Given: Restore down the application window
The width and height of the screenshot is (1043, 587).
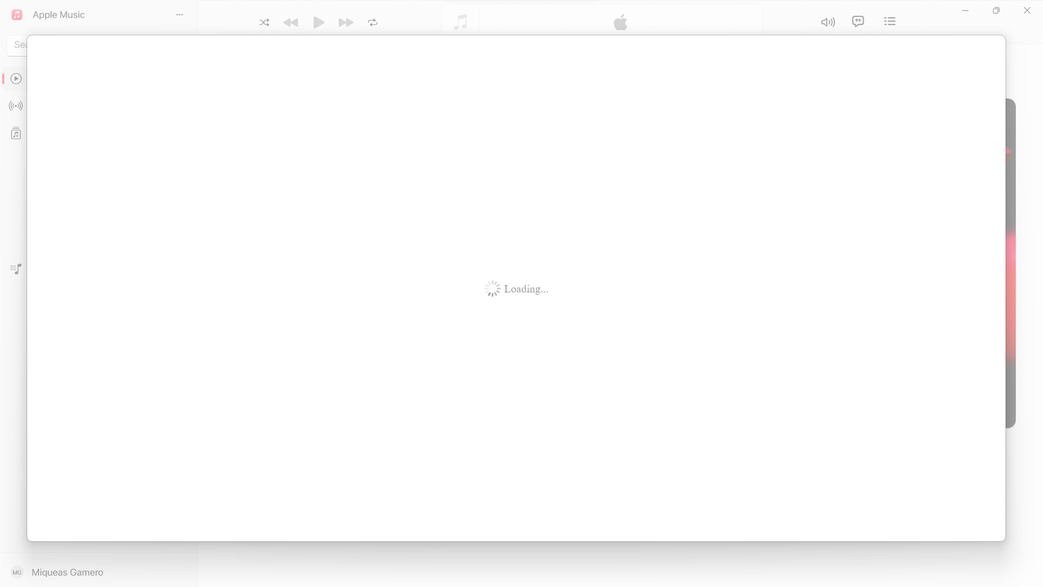Looking at the screenshot, I should 996,10.
